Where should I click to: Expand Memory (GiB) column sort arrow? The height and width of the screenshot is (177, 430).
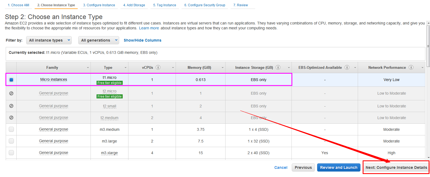pyautogui.click(x=222, y=68)
